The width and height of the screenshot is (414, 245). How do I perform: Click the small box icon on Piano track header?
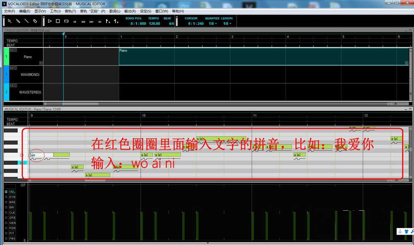41,63
